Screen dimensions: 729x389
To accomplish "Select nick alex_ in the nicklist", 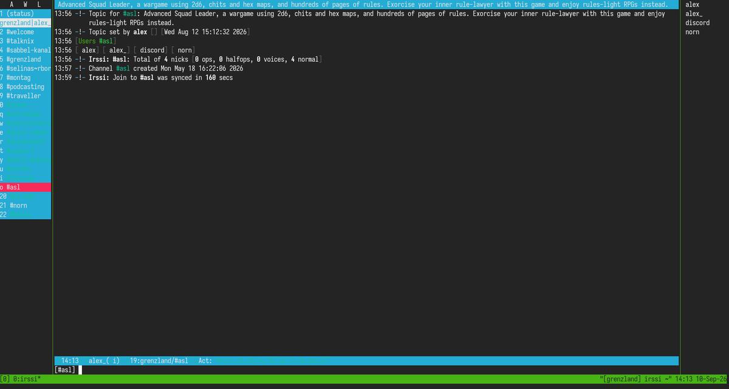I will 694,13.
